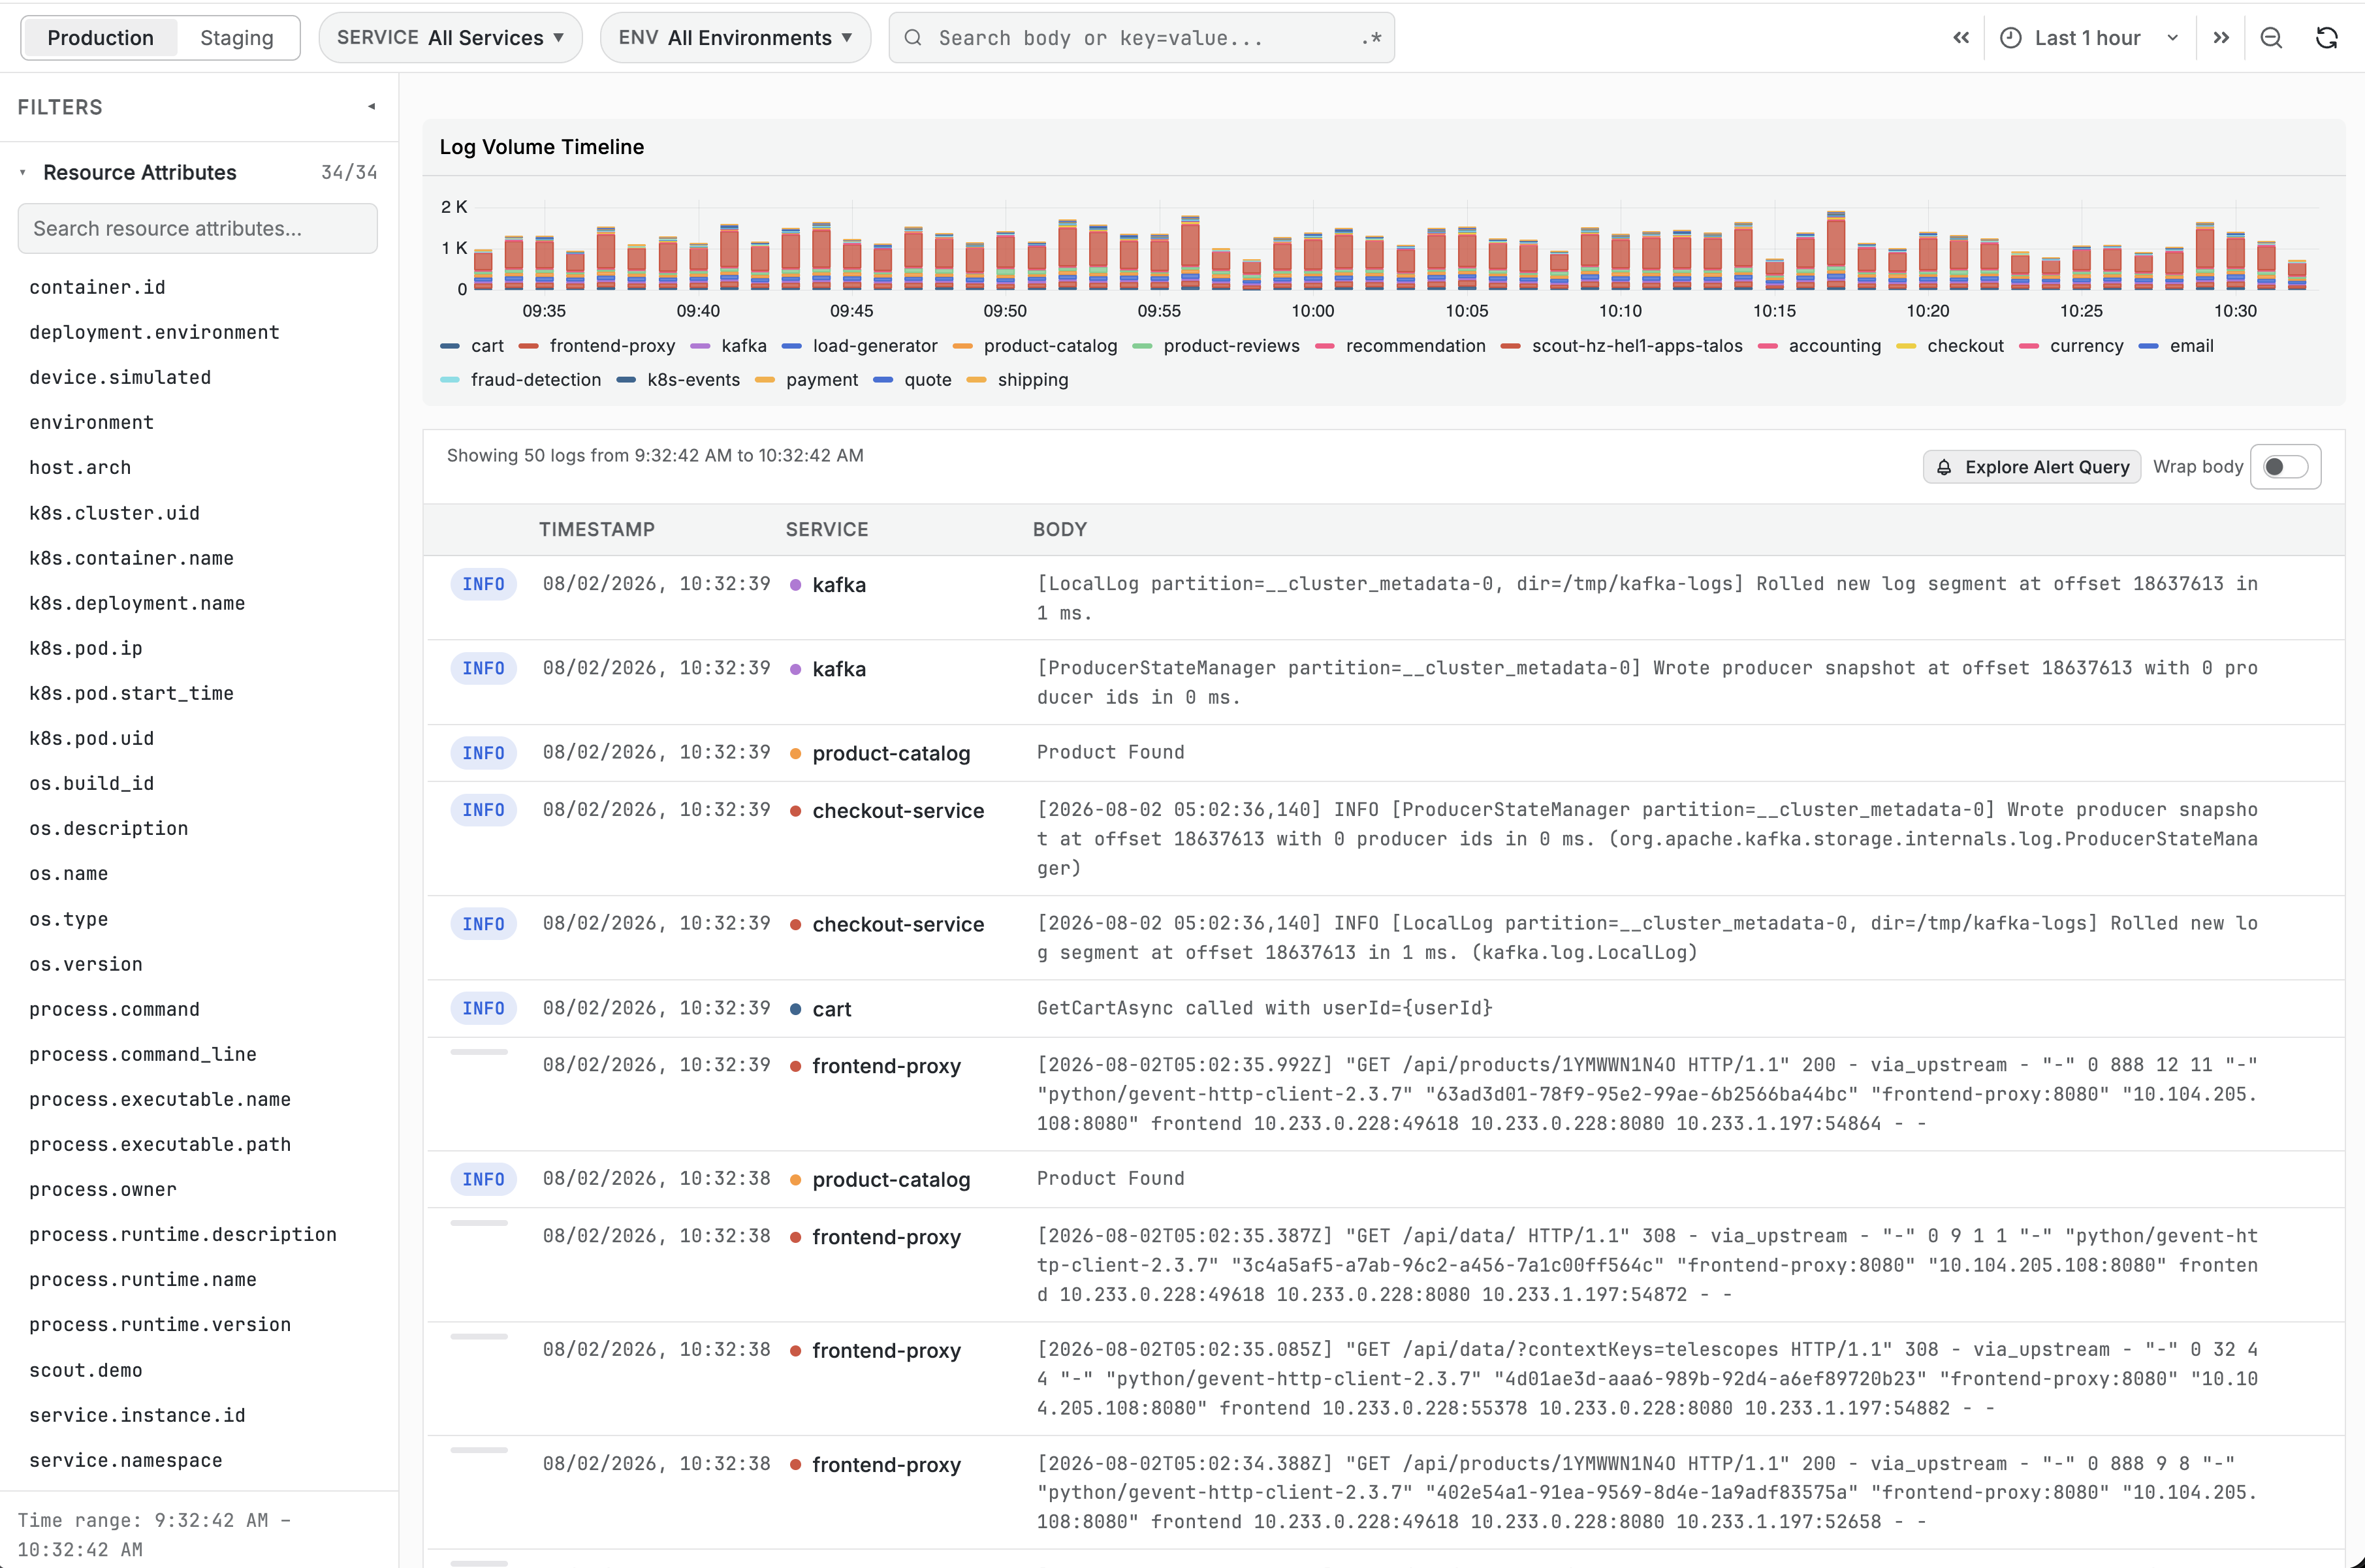This screenshot has height=1568, width=2365.
Task: Click the refresh icon in top bar
Action: click(2326, 38)
